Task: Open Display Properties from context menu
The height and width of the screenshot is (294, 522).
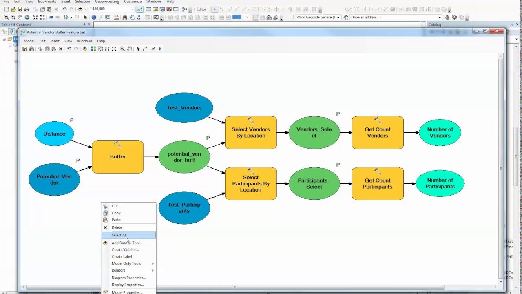Action: pos(128,285)
